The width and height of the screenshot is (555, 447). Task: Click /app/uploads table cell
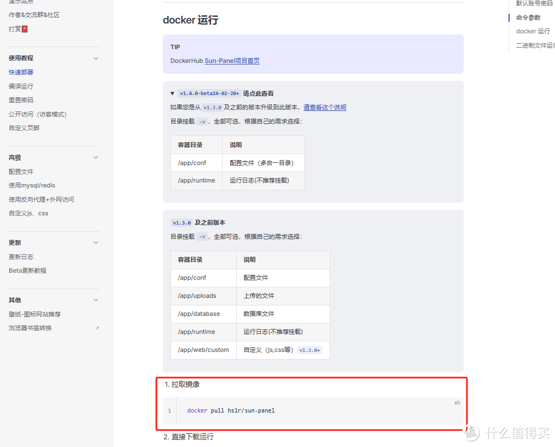[x=203, y=296]
